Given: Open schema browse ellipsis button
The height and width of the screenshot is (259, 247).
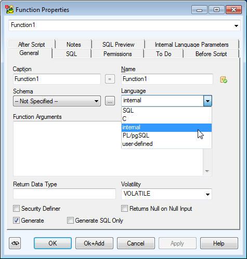Looking at the screenshot, I should (110, 101).
